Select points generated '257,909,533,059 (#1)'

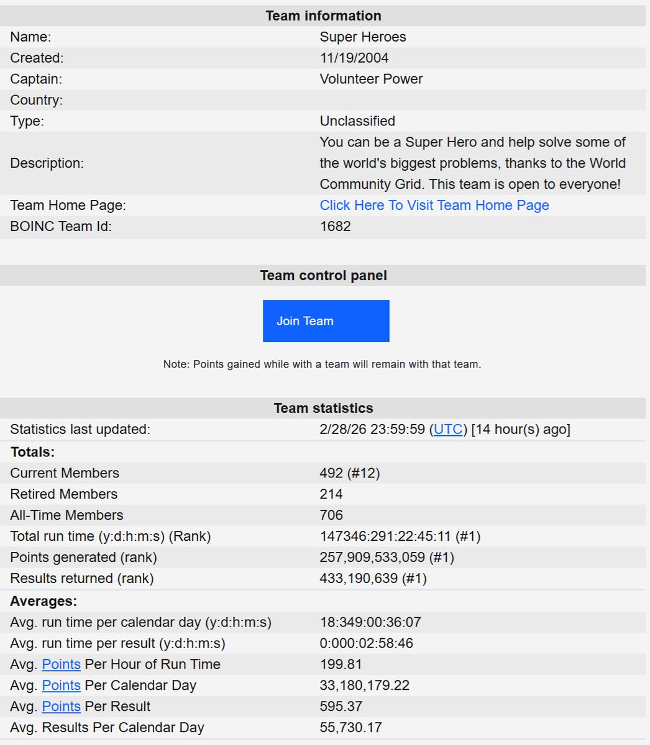click(387, 558)
